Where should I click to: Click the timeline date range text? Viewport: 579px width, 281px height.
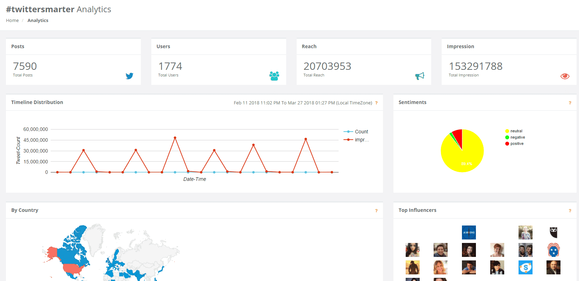coord(303,103)
